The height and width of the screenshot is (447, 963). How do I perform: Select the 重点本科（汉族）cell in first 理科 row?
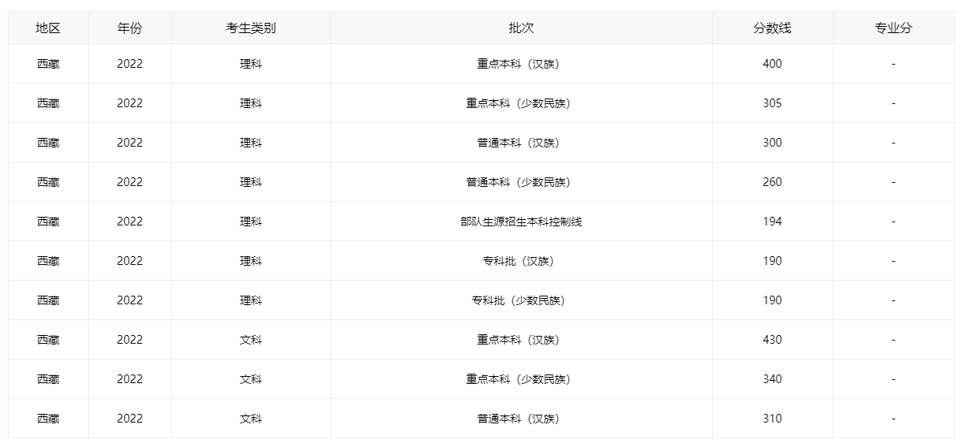[521, 64]
